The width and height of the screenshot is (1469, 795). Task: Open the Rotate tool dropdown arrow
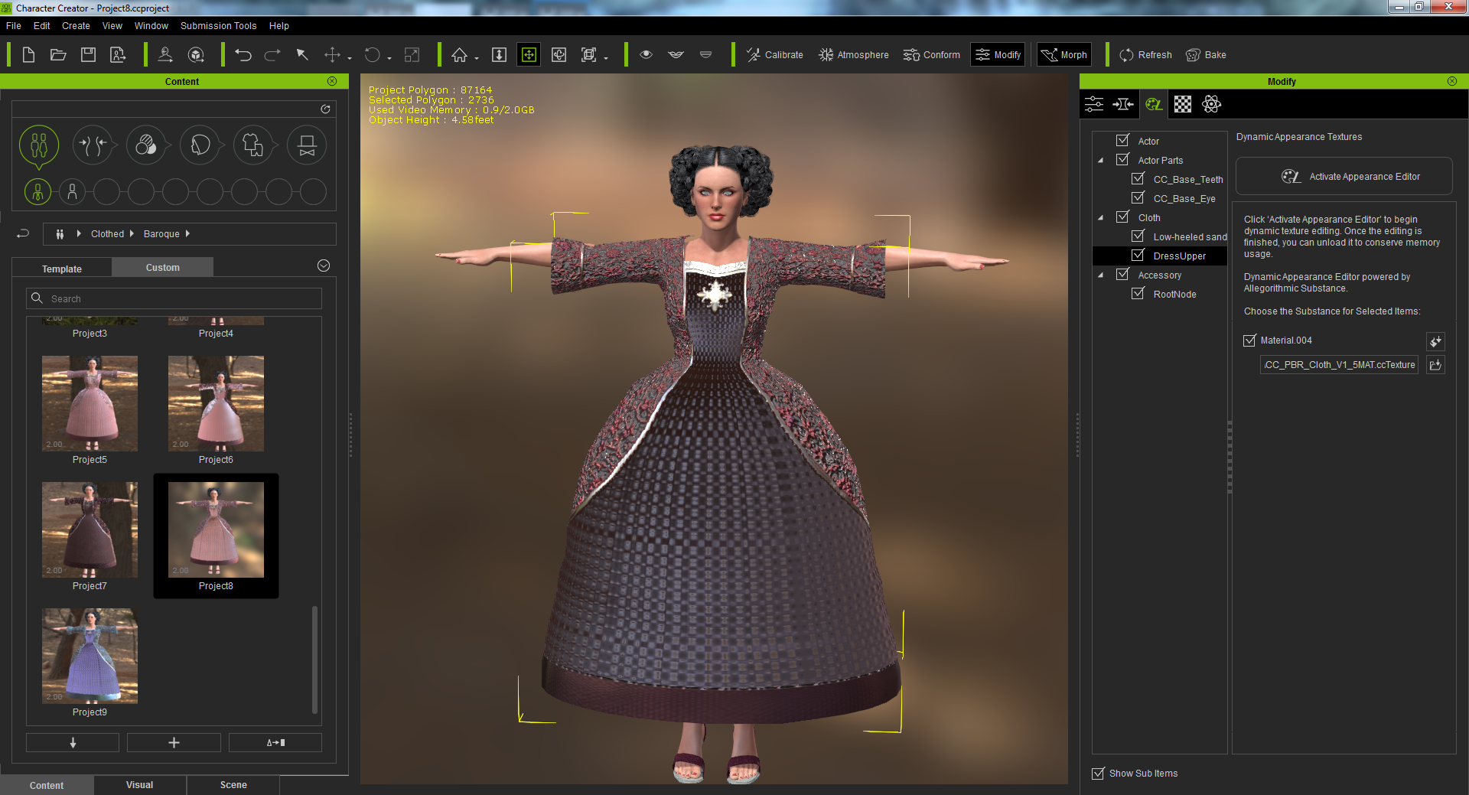(389, 58)
